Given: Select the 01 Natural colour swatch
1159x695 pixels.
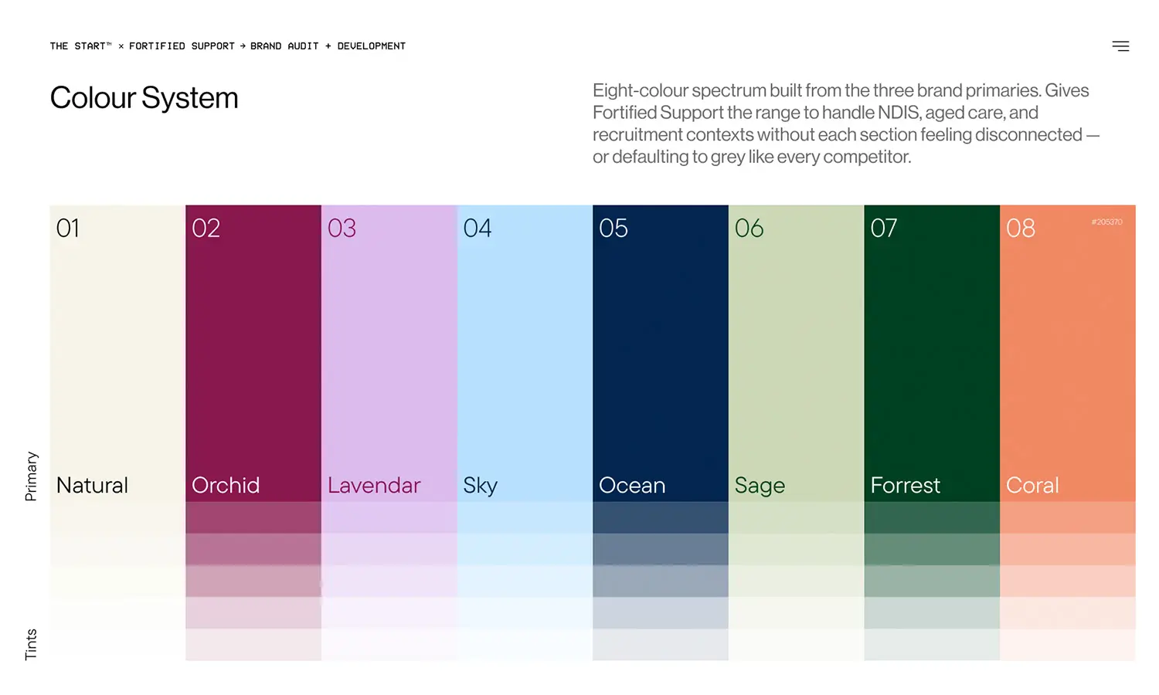Looking at the screenshot, I should (117, 353).
